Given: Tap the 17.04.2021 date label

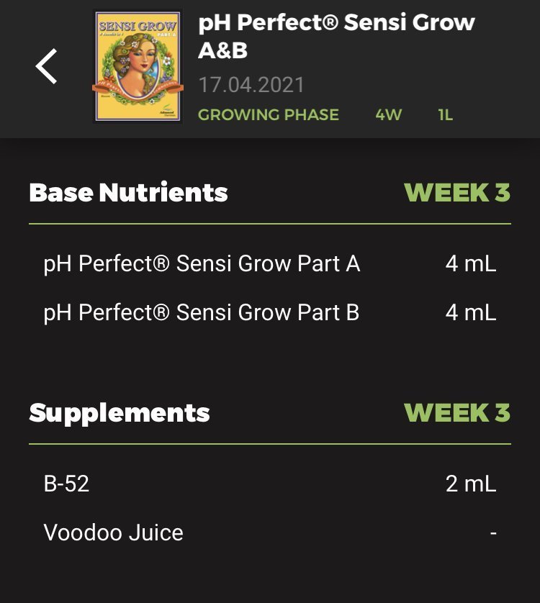Looking at the screenshot, I should (251, 85).
